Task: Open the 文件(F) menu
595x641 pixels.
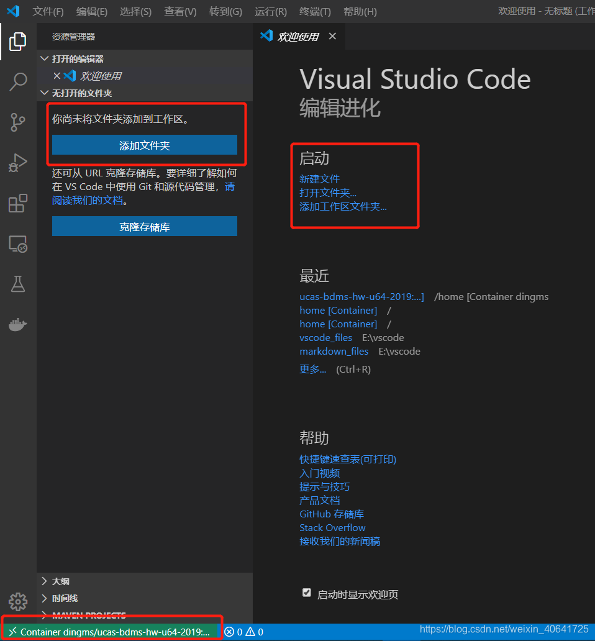Action: 48,11
